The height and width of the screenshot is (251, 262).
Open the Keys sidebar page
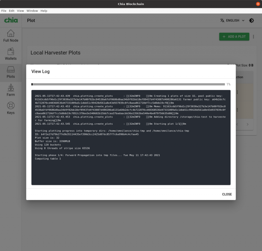(11, 108)
